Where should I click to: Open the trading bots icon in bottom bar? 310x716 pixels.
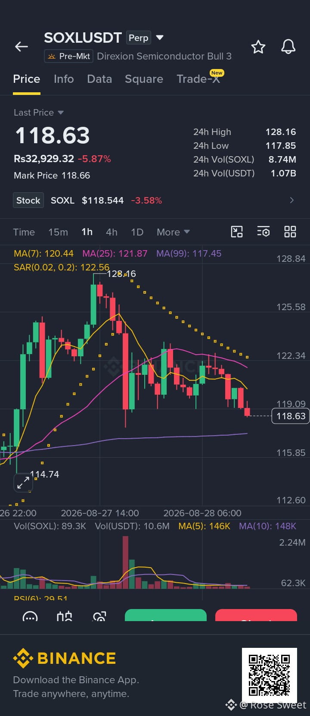point(65,617)
